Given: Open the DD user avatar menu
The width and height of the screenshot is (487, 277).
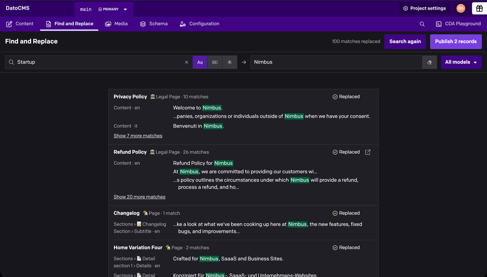Looking at the screenshot, I should click(461, 8).
